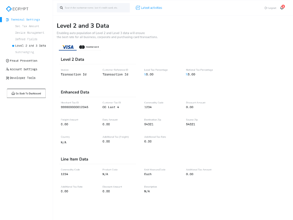The height and width of the screenshot is (220, 293).
Task: Click Go Back To Dashboard button
Action: tap(26, 93)
